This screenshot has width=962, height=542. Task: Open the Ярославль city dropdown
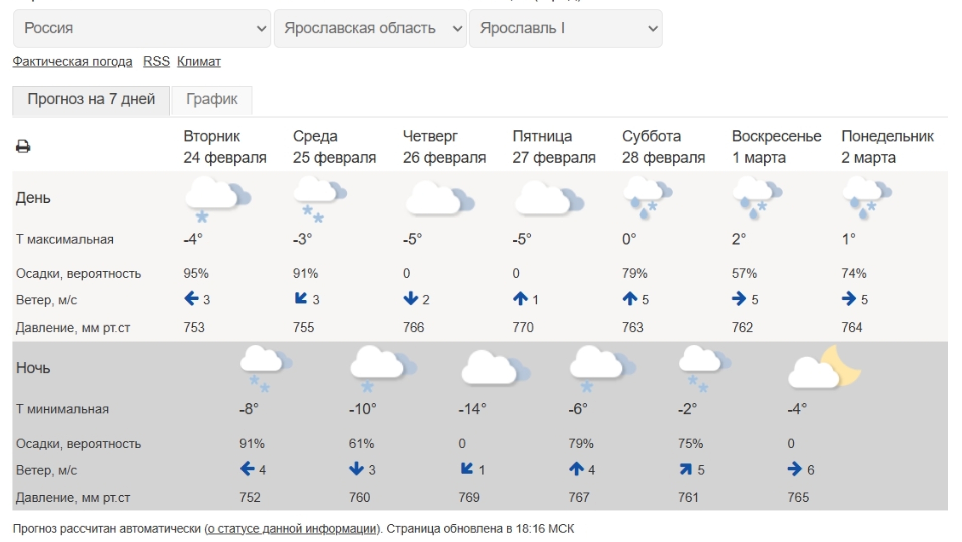[566, 28]
